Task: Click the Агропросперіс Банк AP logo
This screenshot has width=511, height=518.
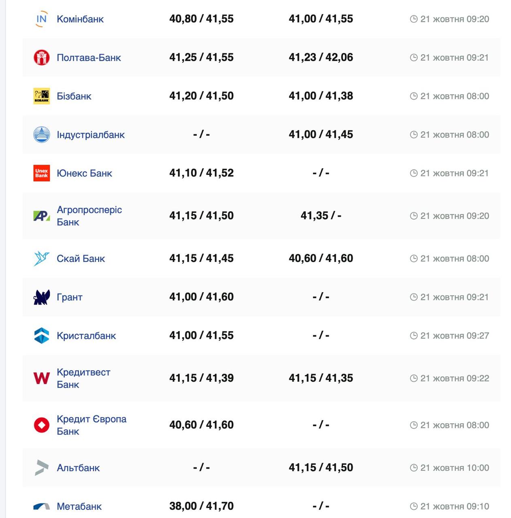Action: 41,216
